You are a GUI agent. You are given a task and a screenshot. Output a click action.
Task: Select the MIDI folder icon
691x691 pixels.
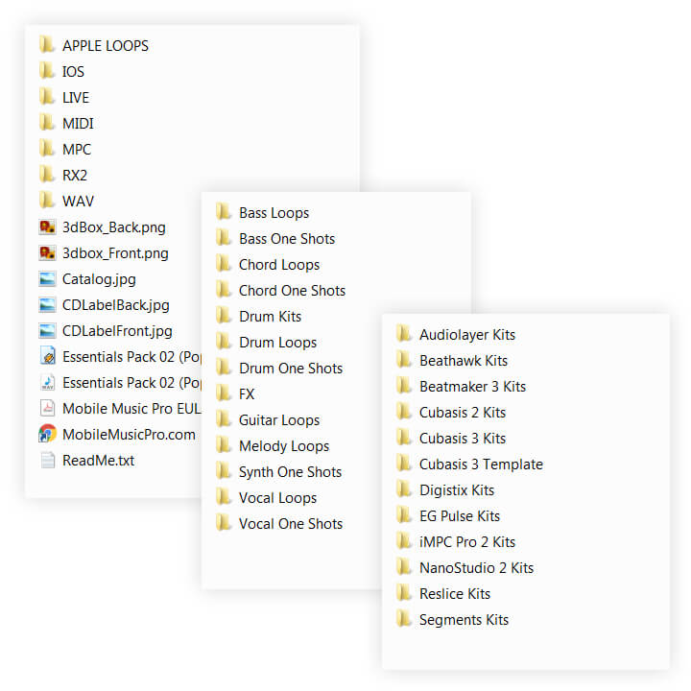47,123
